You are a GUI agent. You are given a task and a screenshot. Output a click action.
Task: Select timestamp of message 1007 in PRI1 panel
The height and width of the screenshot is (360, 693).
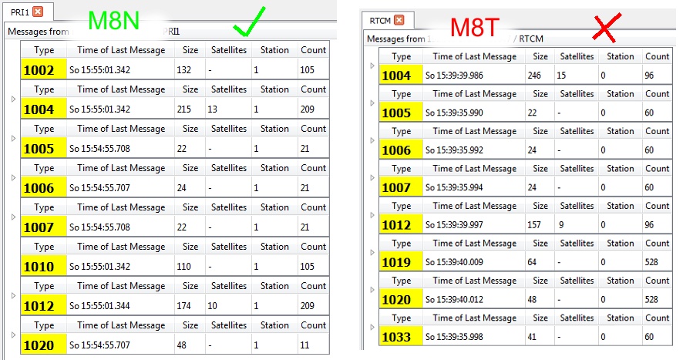click(100, 227)
